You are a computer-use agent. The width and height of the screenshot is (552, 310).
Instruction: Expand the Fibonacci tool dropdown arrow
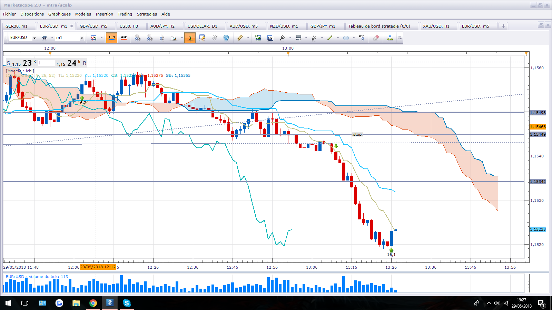click(x=306, y=38)
